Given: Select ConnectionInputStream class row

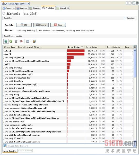Looking at the screenshot, I should 68,105.
